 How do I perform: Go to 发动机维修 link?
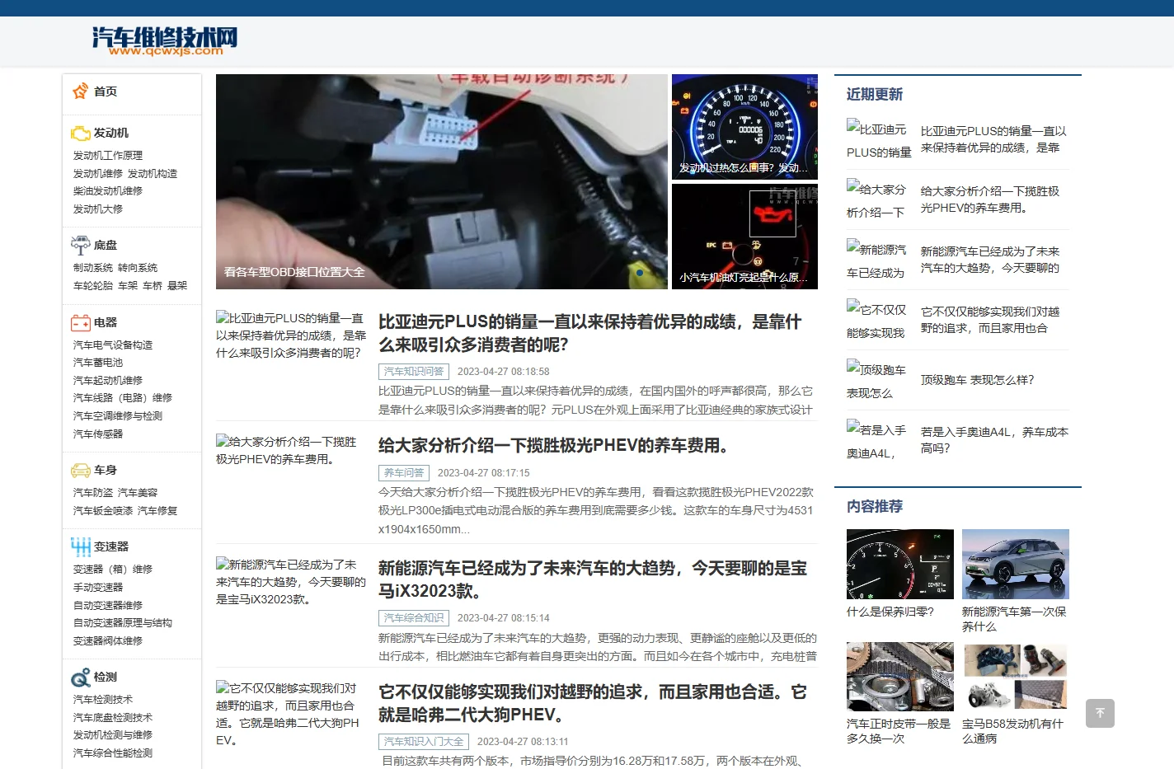(98, 174)
